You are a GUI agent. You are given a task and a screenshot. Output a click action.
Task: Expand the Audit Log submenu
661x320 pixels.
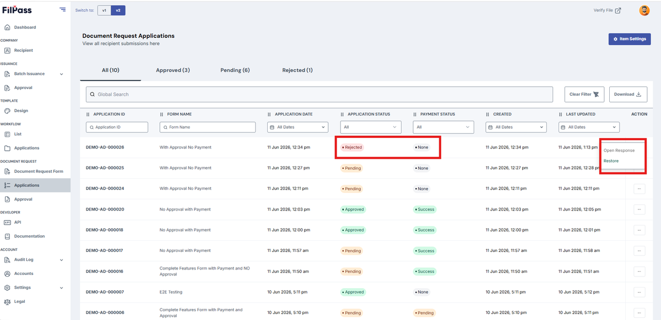click(61, 260)
